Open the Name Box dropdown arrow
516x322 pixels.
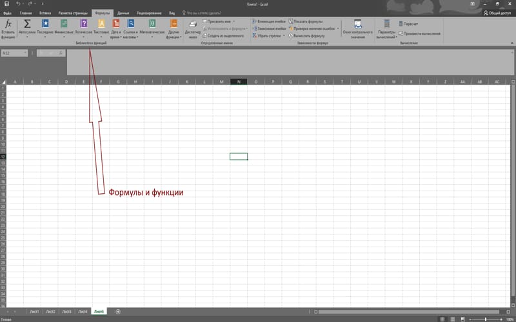(25, 53)
